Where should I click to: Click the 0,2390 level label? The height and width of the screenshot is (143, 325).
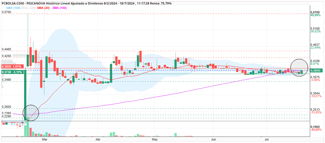6,113
